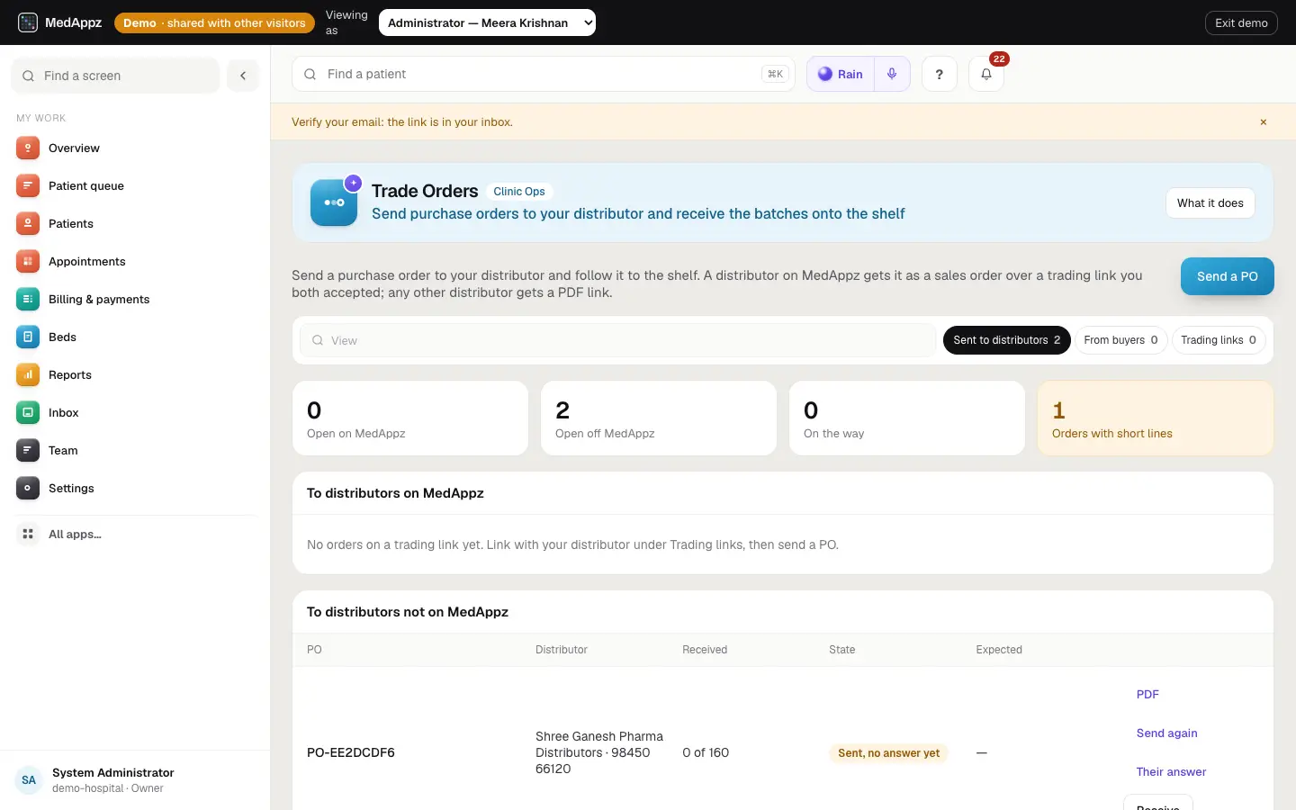
Task: Open the PDF link for PO-EE2DCDF6
Action: pyautogui.click(x=1147, y=694)
